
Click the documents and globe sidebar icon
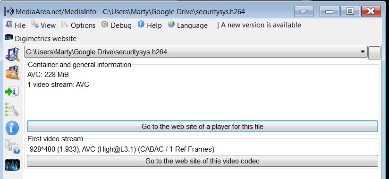coord(12,146)
